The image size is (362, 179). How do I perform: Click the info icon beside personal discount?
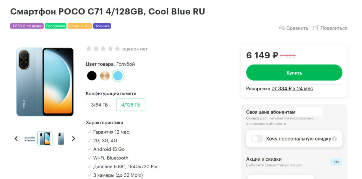pyautogui.click(x=335, y=139)
